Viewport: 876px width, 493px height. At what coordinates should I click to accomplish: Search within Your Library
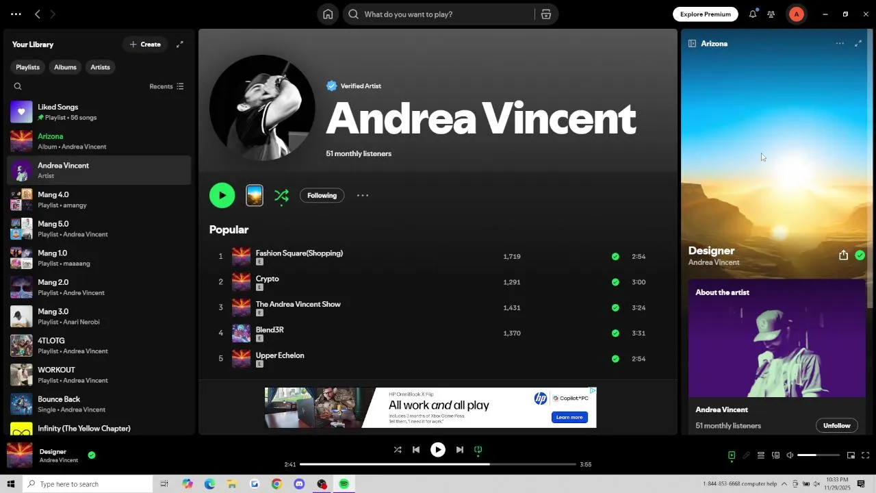18,86
